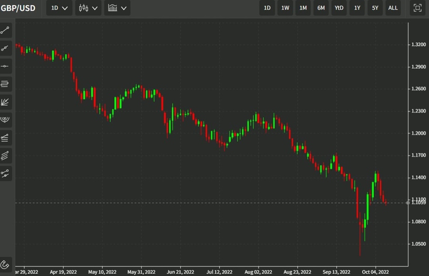Image resolution: width=429 pixels, height=276 pixels.
Task: Toggle the magnet snap tool
Action: 5,265
